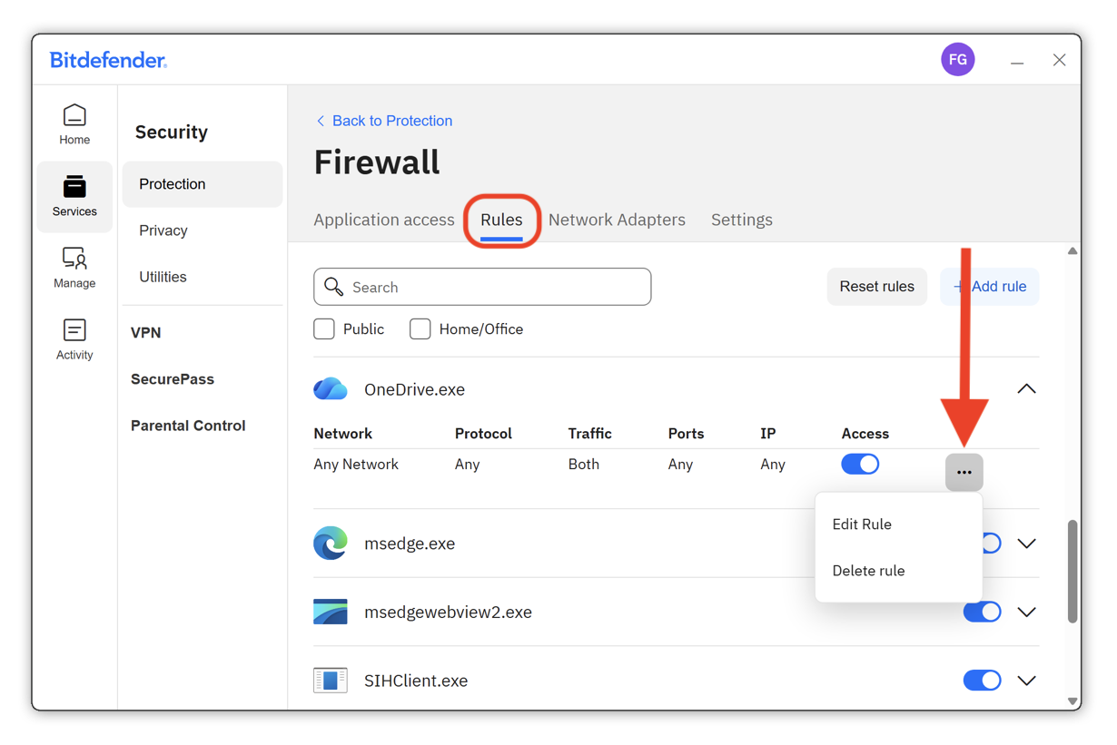Open the Home section in sidebar
Viewport: 1117px width, 745px height.
[x=74, y=124]
